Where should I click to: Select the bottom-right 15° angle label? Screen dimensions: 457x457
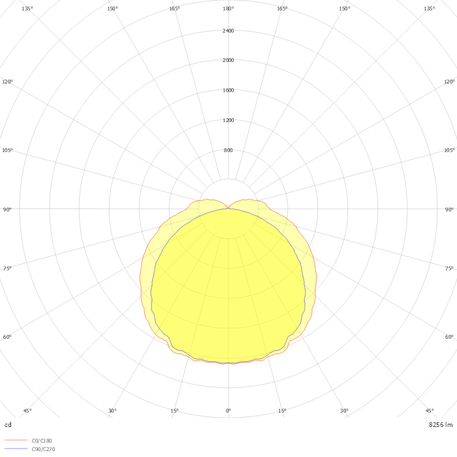(282, 411)
